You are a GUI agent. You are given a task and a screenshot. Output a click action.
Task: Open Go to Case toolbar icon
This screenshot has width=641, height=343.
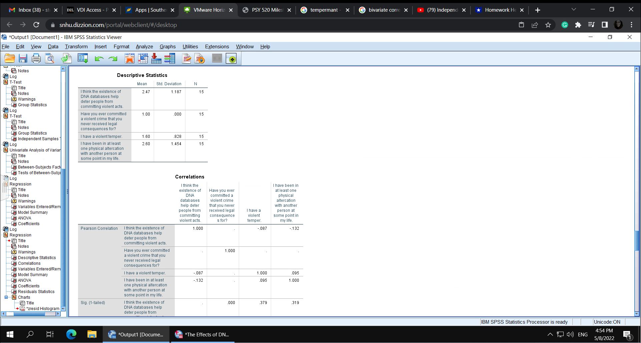[x=143, y=58]
